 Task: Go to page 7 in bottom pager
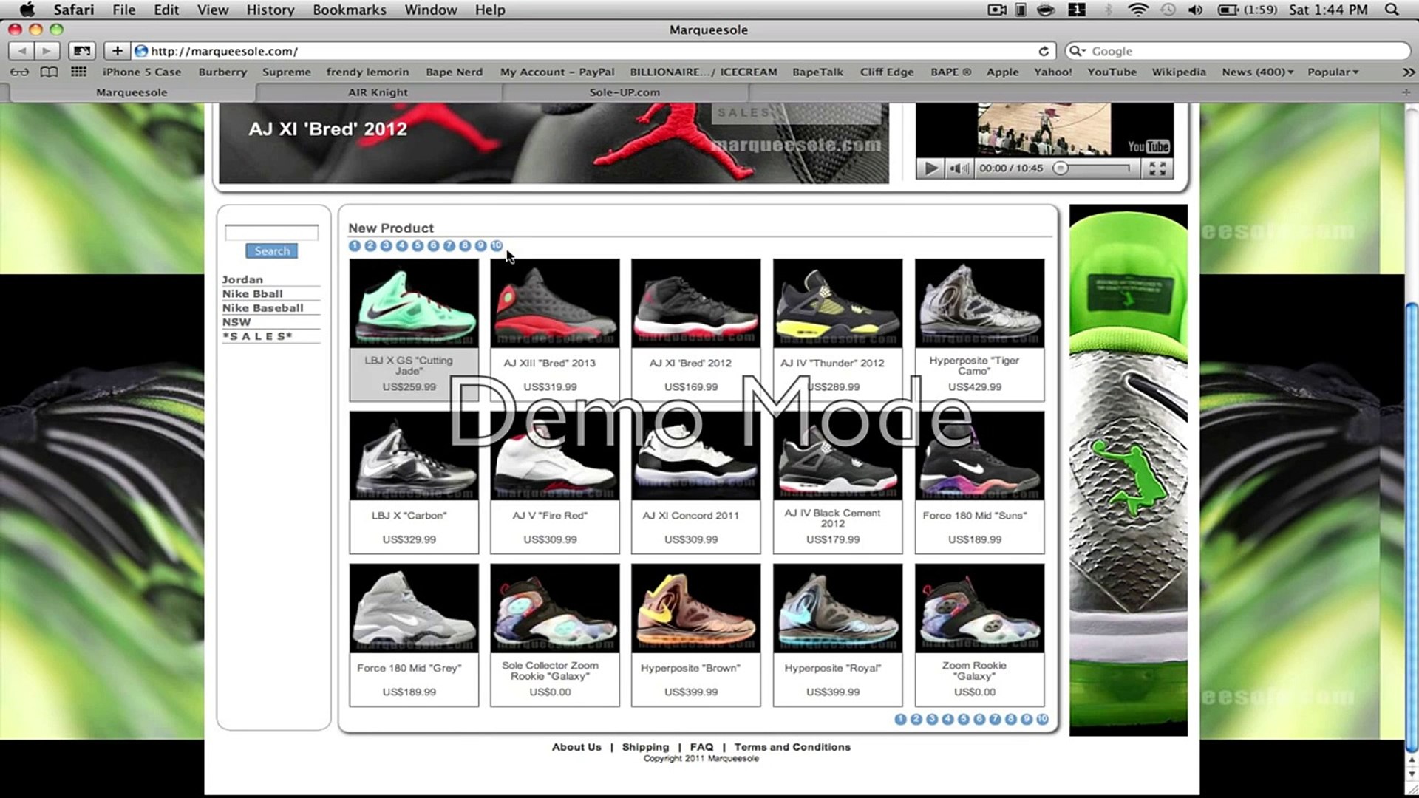point(995,719)
